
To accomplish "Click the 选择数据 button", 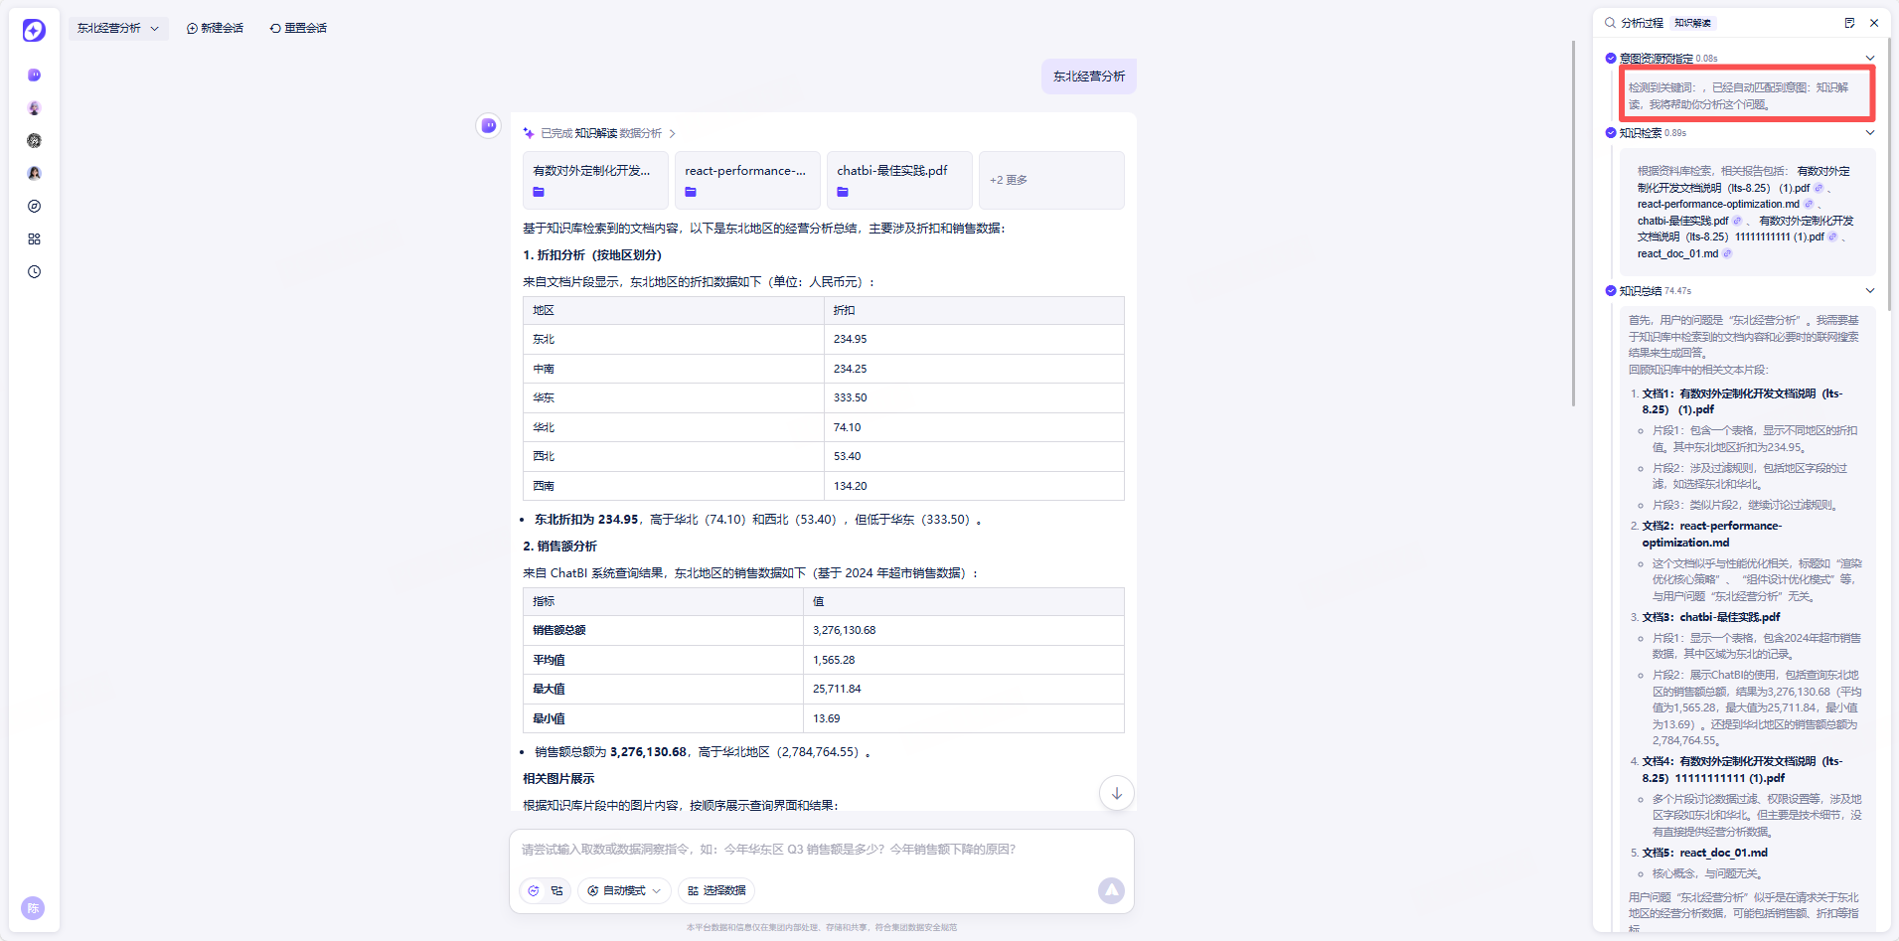I will pos(716,891).
